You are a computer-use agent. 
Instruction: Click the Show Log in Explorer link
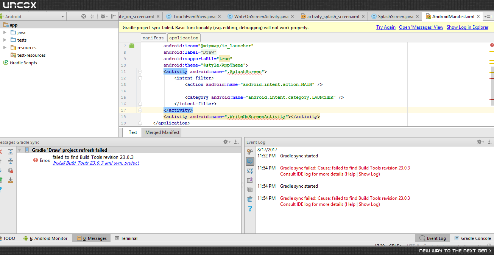tap(468, 27)
